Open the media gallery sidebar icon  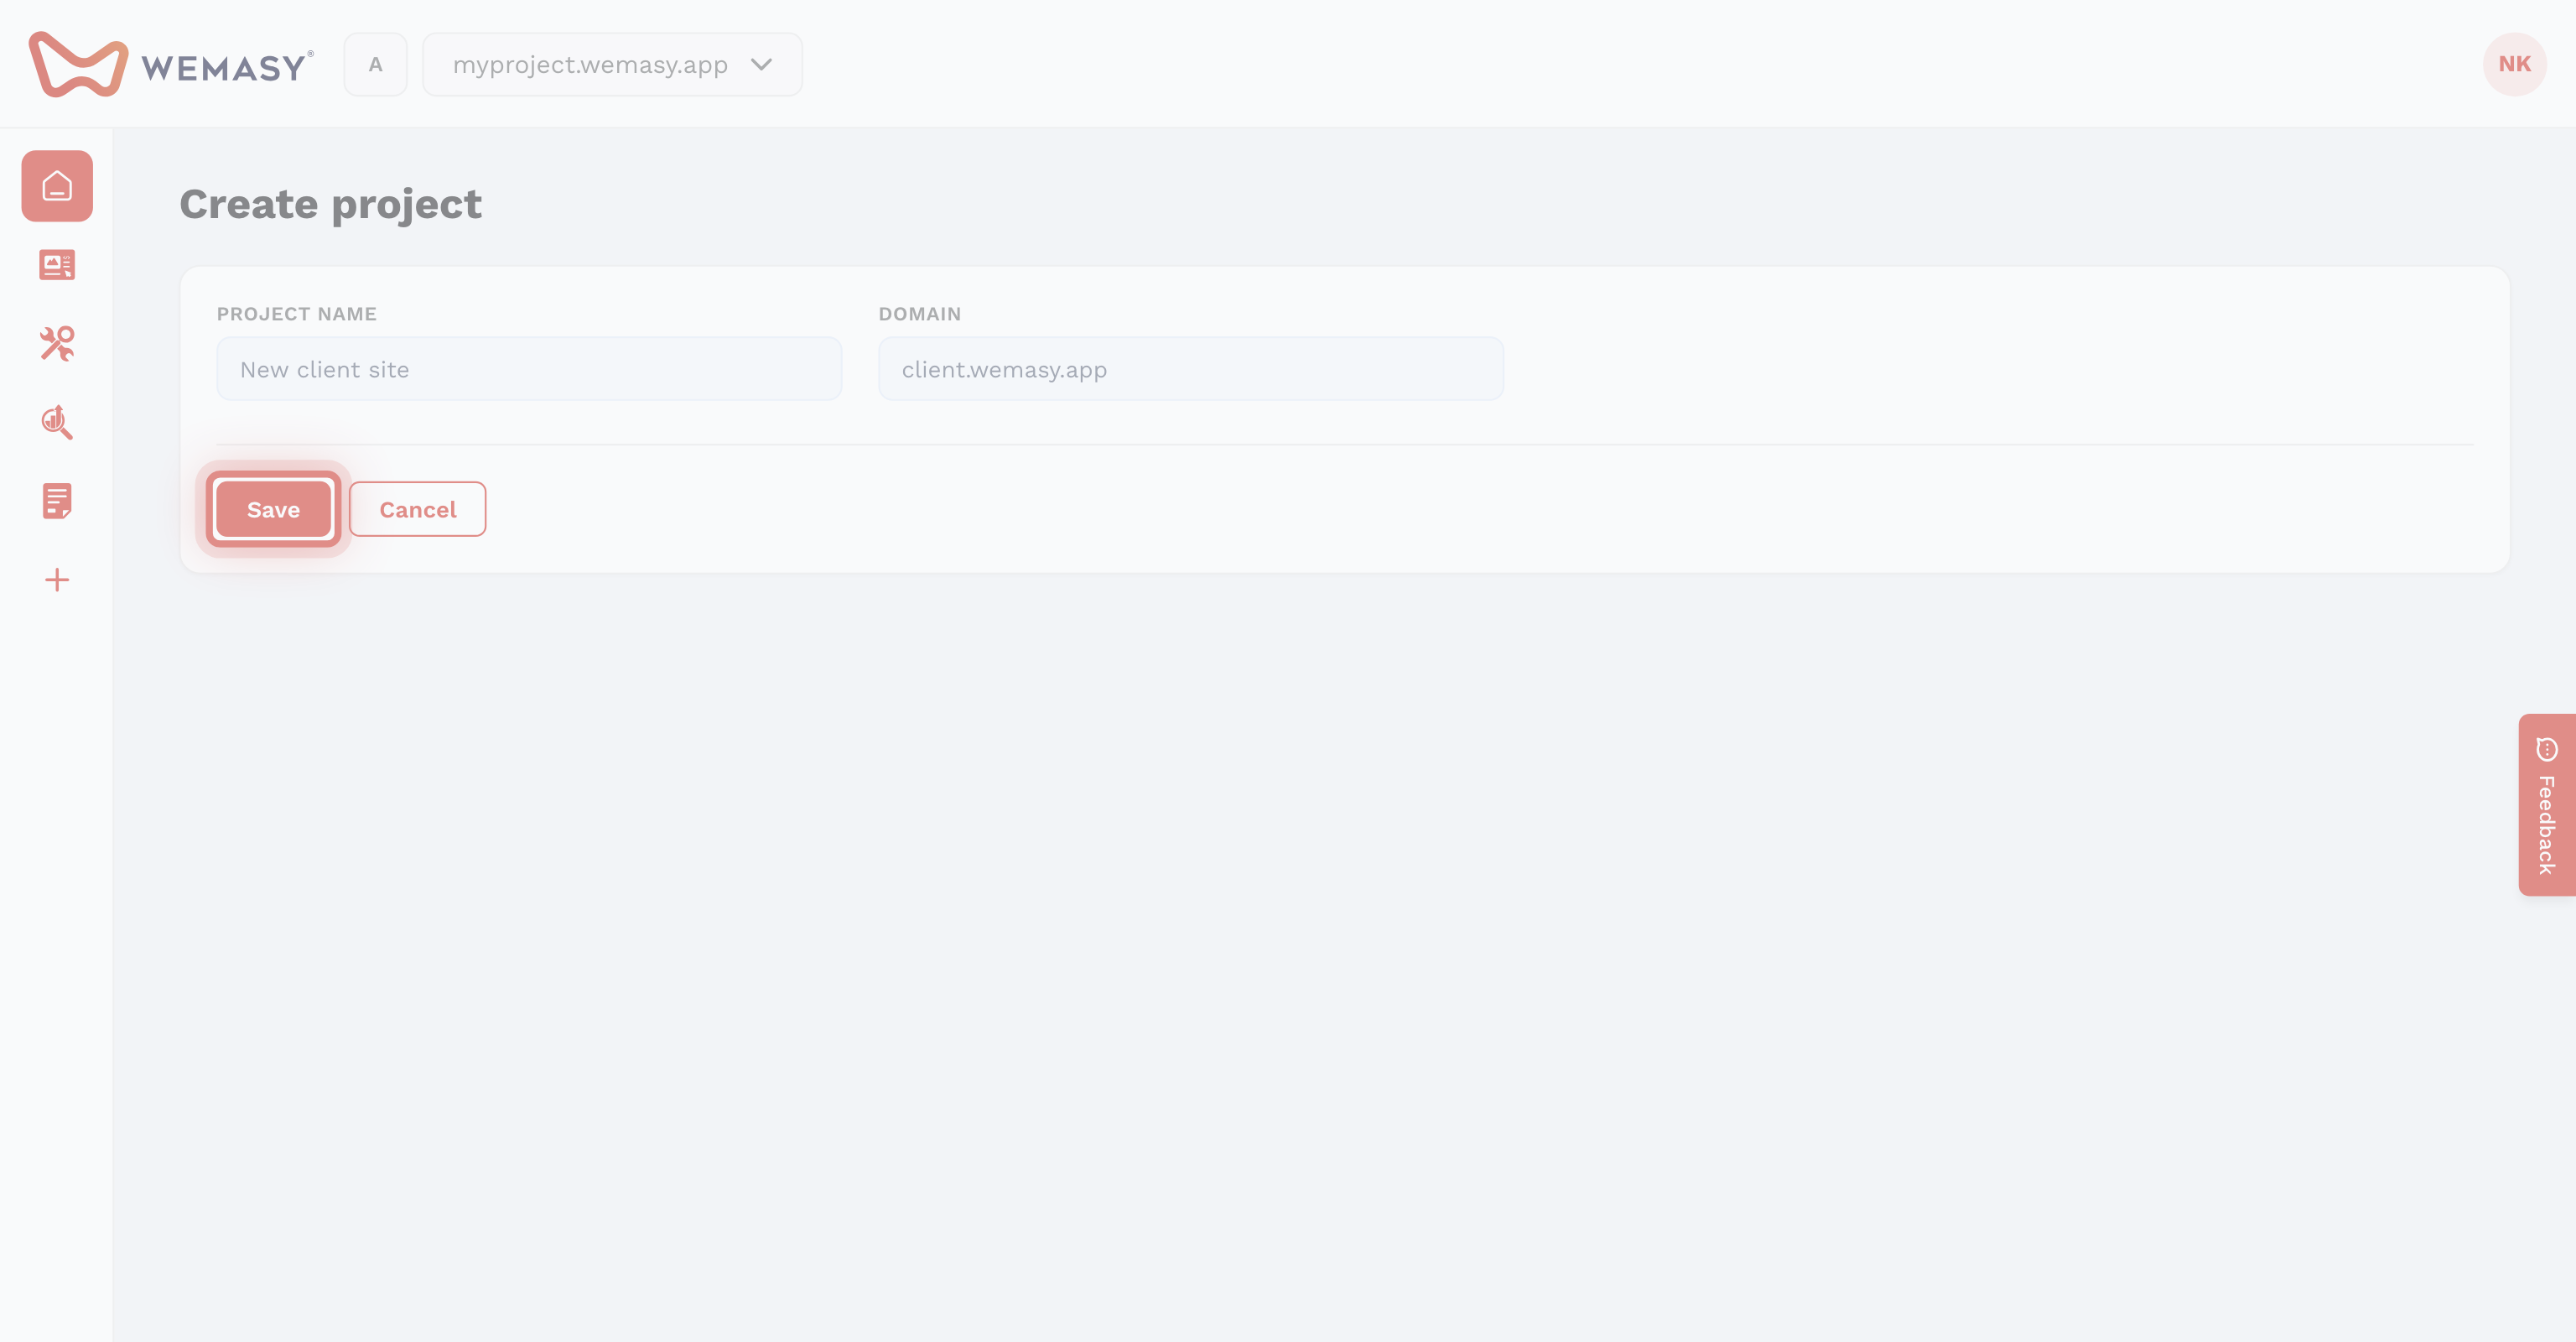coord(57,265)
